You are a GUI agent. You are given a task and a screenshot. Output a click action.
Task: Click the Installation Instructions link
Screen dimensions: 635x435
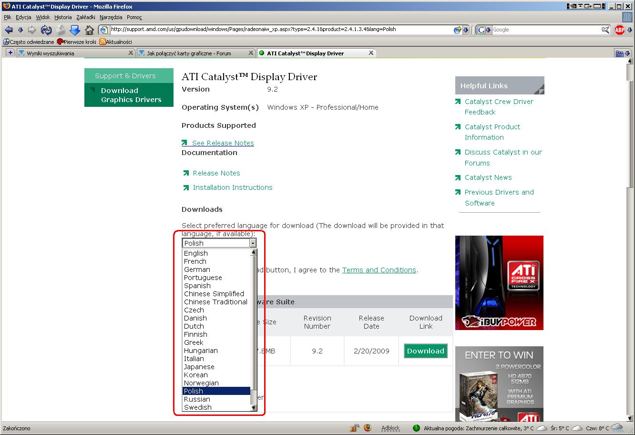[232, 187]
